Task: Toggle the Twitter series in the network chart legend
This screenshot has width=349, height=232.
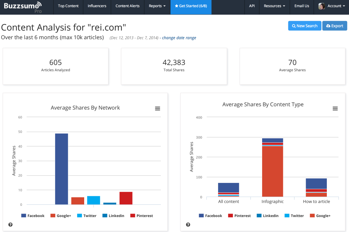Action: (87, 216)
